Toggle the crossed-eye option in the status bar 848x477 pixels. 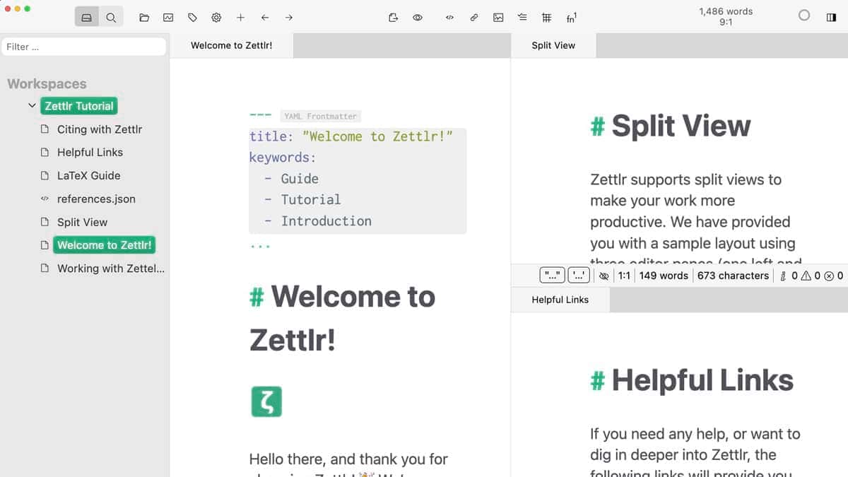coord(604,276)
